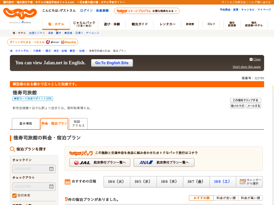Click the check-out date field 2022/10/06

click(x=34, y=187)
